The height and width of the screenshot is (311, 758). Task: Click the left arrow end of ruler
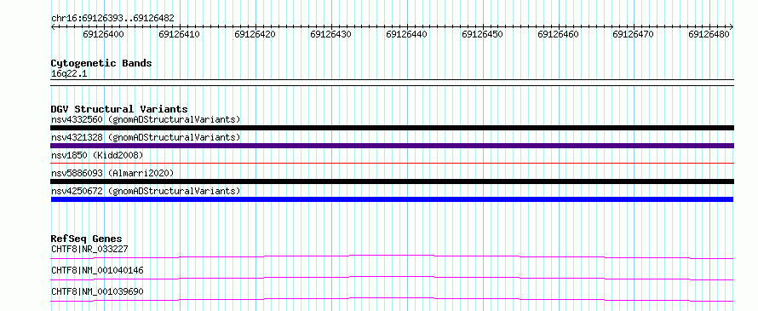tap(53, 26)
